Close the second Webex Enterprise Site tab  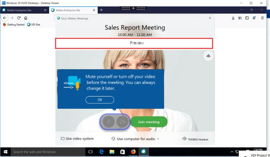[94, 10]
